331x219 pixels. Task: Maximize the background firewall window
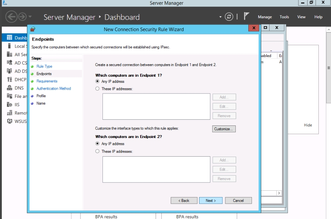tap(266, 28)
